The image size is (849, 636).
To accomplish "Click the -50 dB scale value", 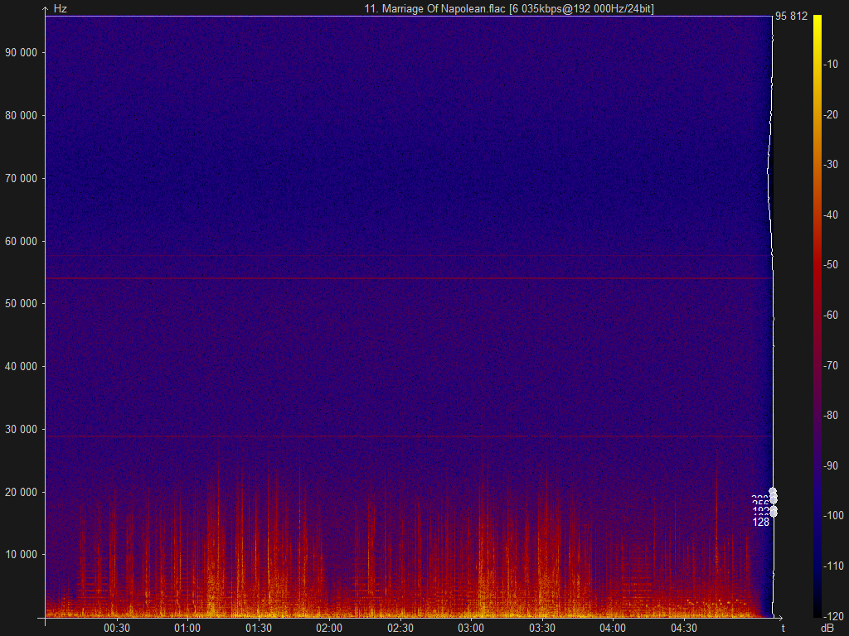I will (x=831, y=264).
